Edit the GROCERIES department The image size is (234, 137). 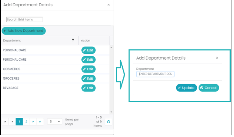(88, 78)
